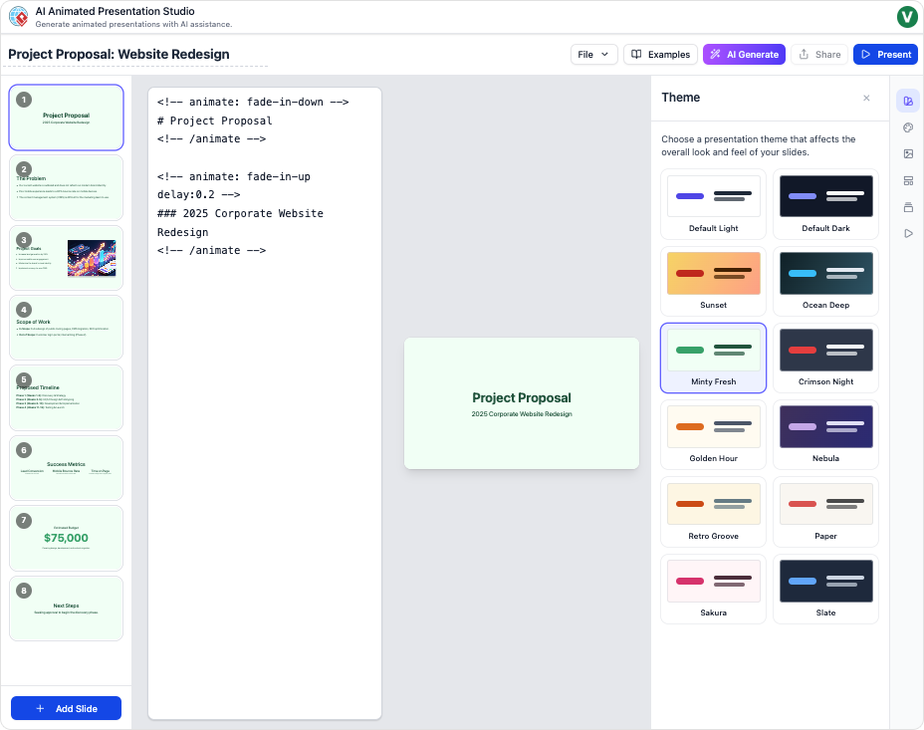
Task: Click the AI Generate button
Action: click(x=744, y=55)
